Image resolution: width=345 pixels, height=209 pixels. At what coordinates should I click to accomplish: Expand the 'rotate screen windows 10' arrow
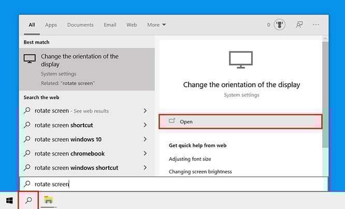pyautogui.click(x=145, y=139)
